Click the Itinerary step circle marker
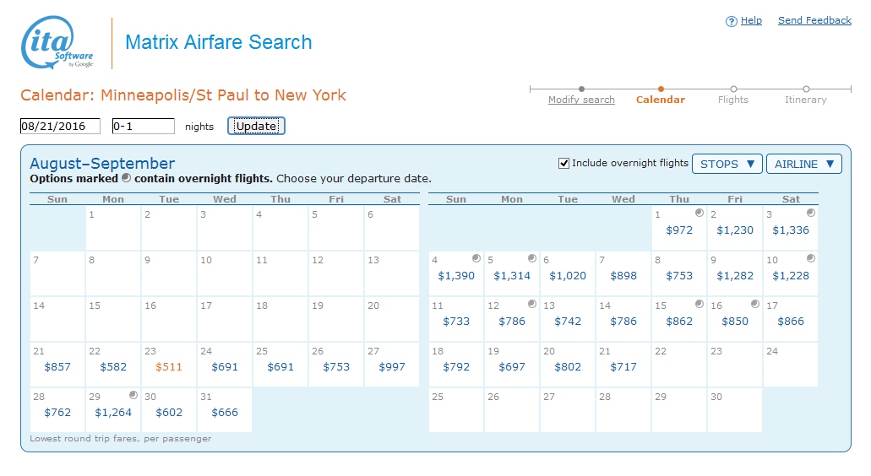Viewport: 871px width, 476px height. point(806,89)
